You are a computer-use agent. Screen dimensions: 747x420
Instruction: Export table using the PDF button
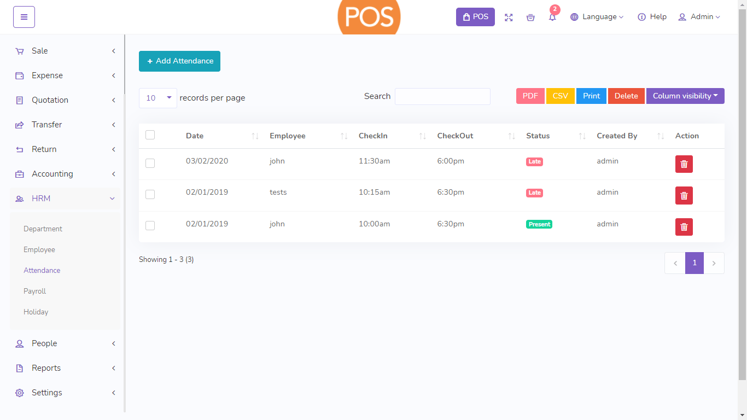[530, 96]
